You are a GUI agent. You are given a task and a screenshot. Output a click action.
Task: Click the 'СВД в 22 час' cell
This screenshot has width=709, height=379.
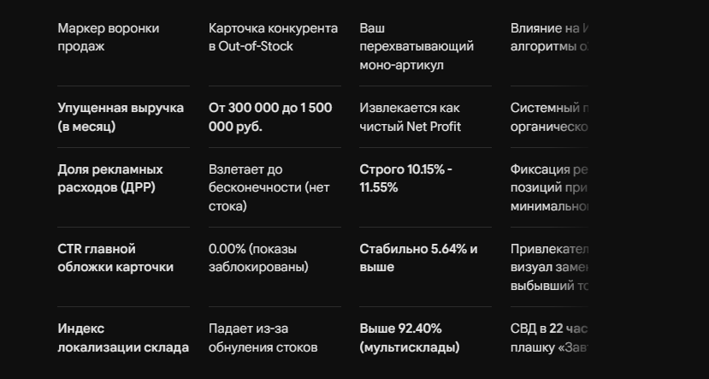click(549, 338)
